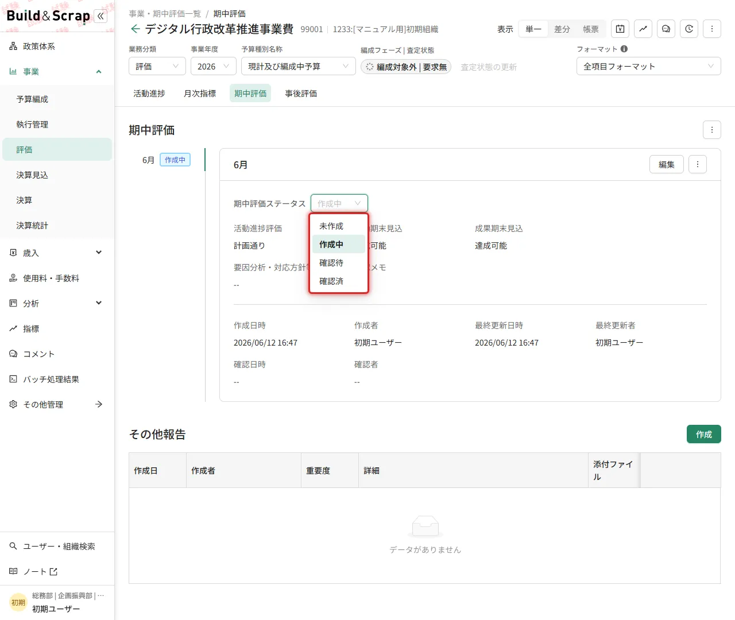Image resolution: width=735 pixels, height=620 pixels.
Task: Click the 重要度 column header
Action: coord(330,470)
